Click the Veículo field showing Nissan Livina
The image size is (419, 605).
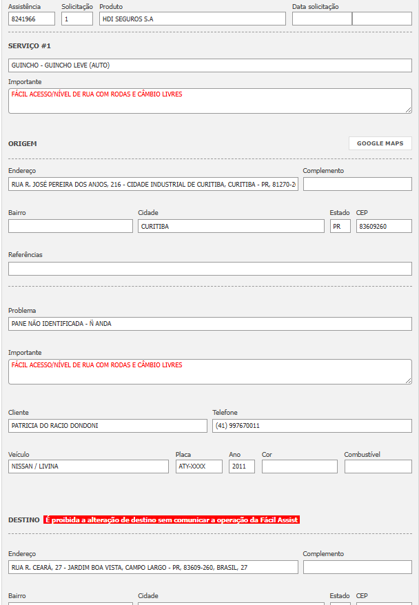(x=88, y=466)
